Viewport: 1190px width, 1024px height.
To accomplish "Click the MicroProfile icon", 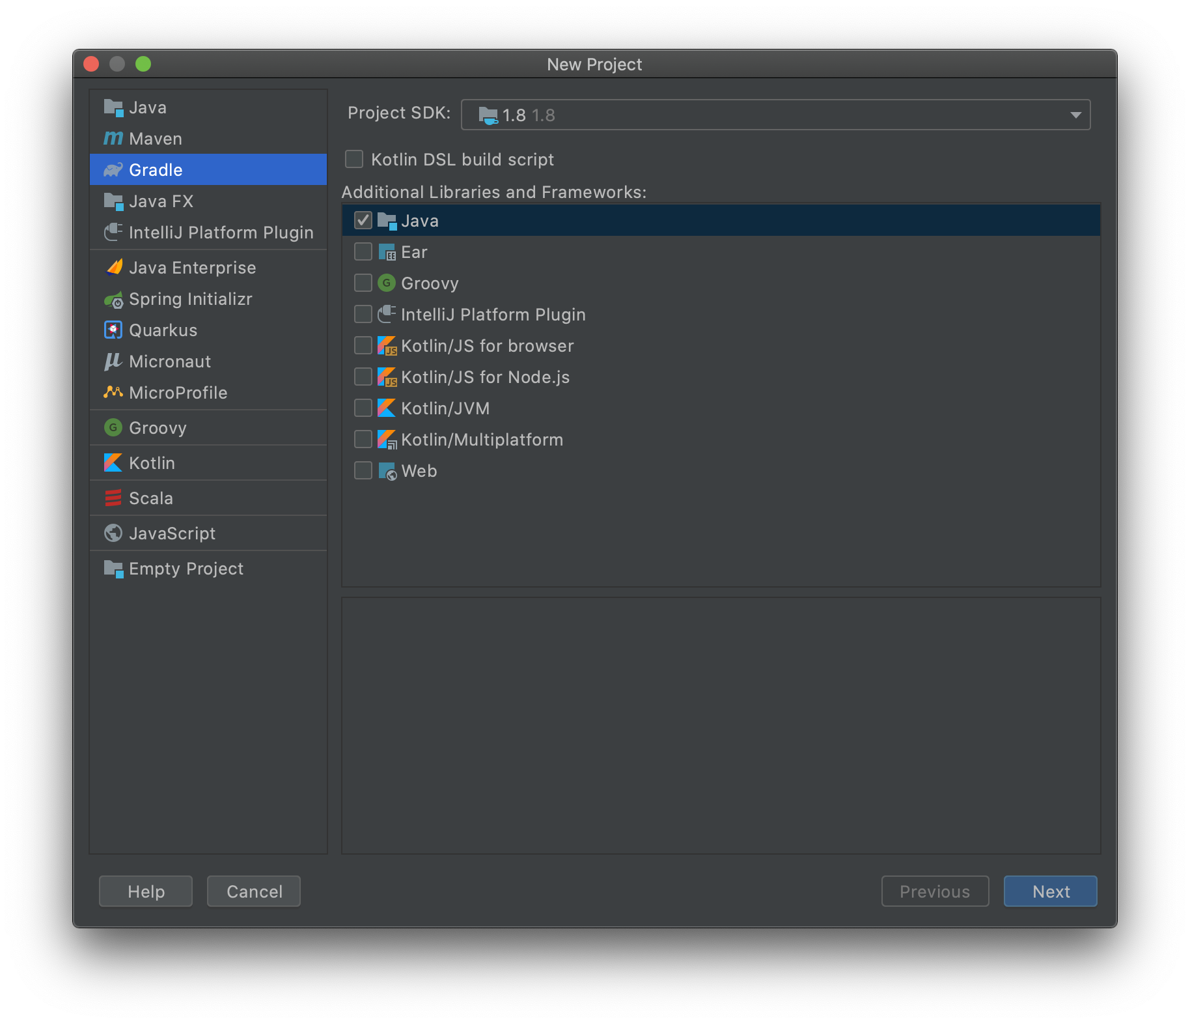I will click(113, 392).
